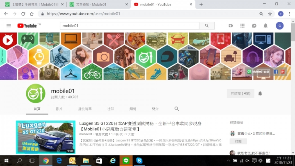
Task: Open Microsoft Store from taskbar
Action: click(99, 161)
